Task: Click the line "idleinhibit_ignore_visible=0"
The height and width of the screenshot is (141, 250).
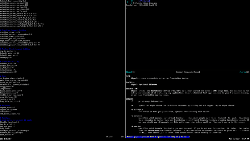Action: click(14, 85)
